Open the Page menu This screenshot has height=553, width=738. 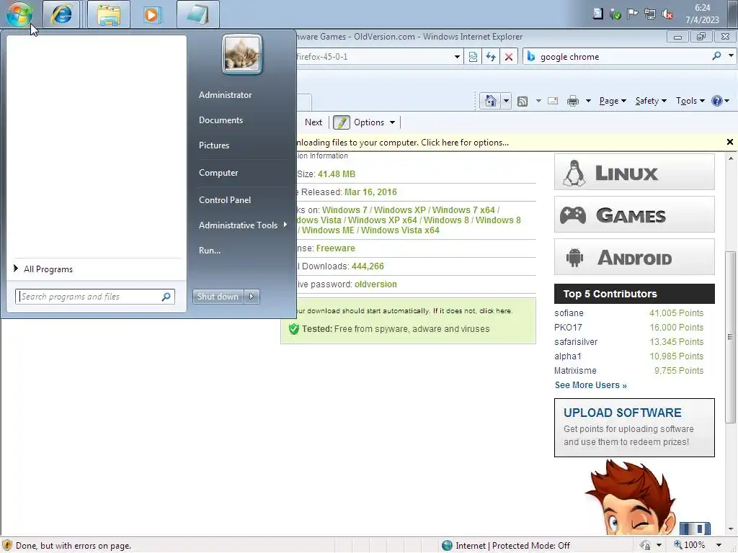(613, 101)
